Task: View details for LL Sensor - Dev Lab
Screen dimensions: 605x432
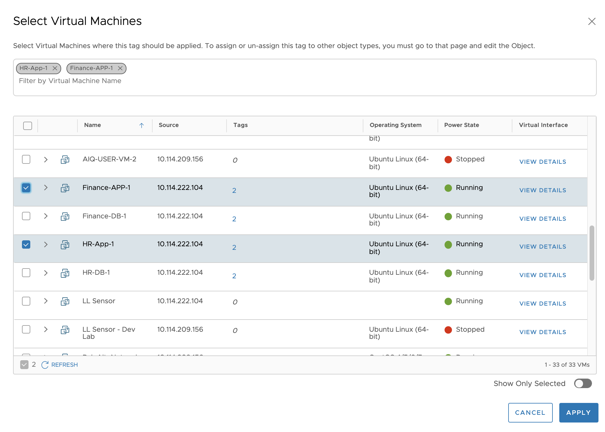Action: coord(543,332)
